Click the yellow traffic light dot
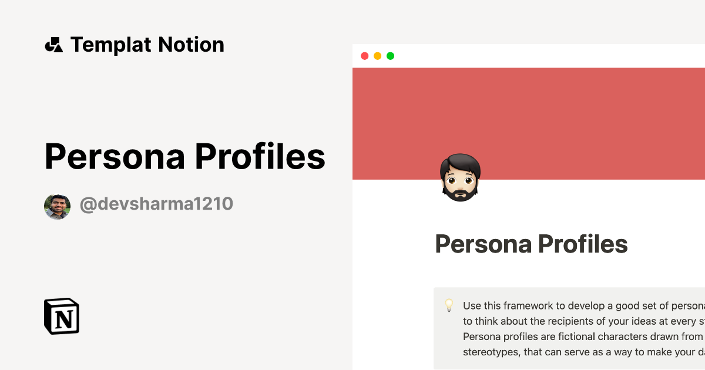The image size is (705, 370). [x=378, y=55]
